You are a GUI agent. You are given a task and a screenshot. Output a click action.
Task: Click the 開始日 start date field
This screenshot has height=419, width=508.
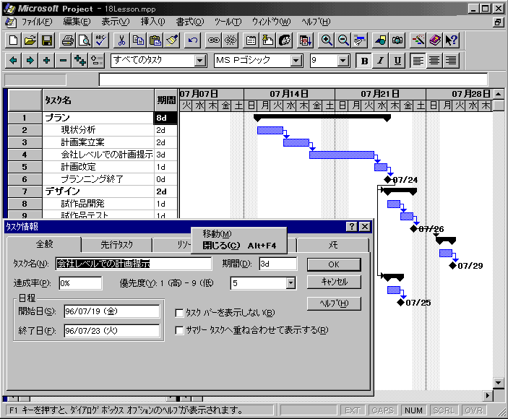tap(111, 311)
